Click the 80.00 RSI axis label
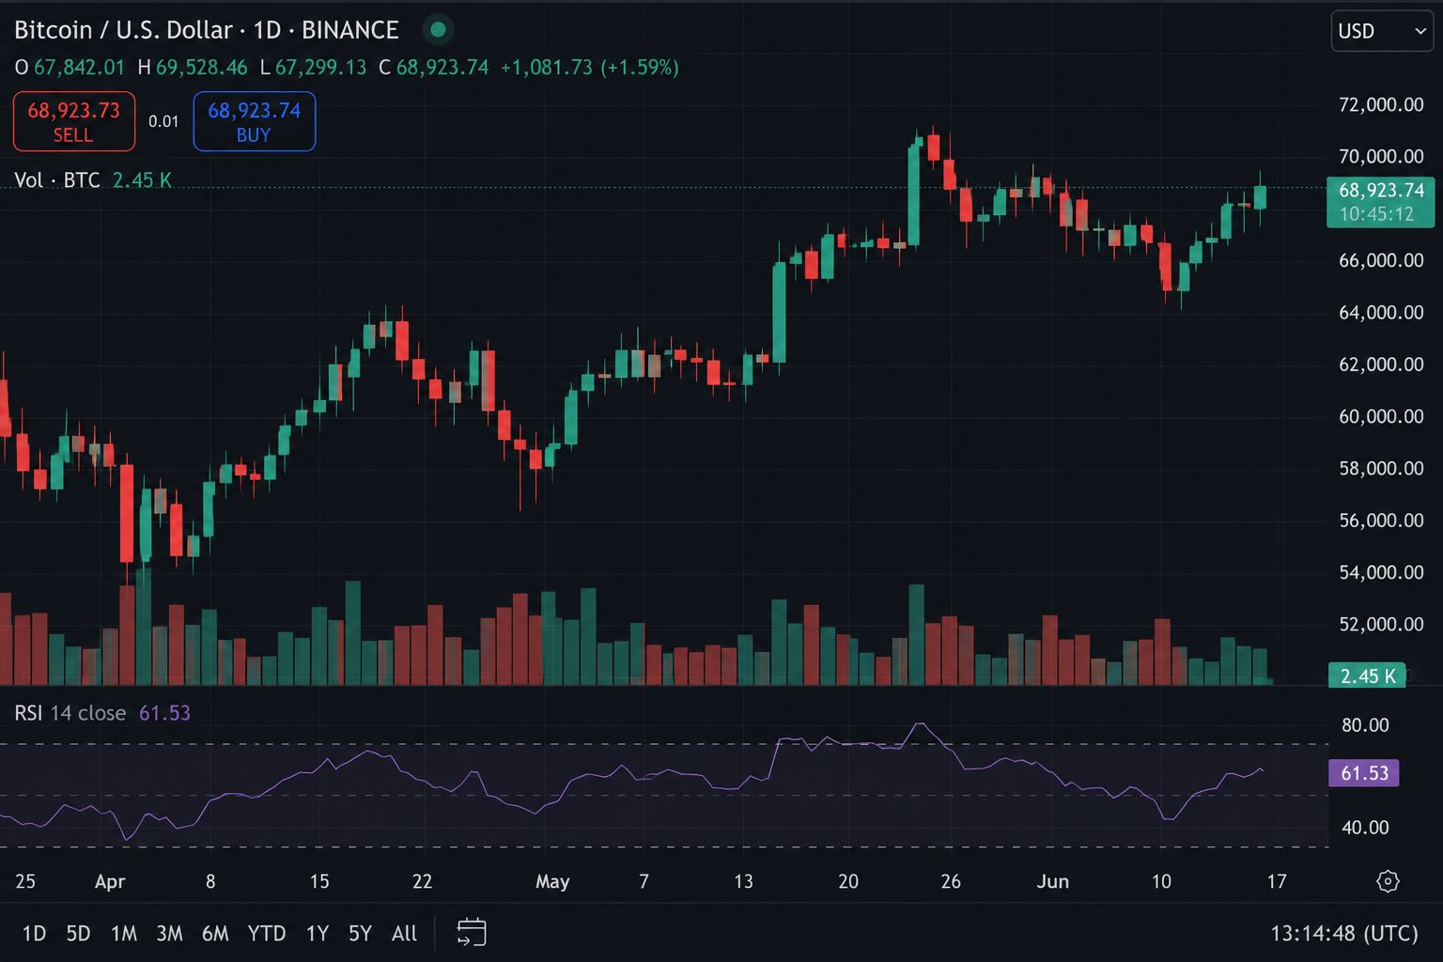The height and width of the screenshot is (962, 1443). coord(1365,724)
